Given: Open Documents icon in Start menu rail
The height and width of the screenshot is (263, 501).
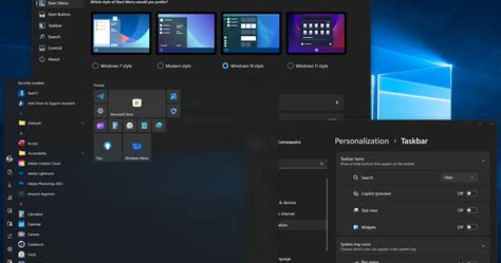Looking at the screenshot, I should click(10, 172).
